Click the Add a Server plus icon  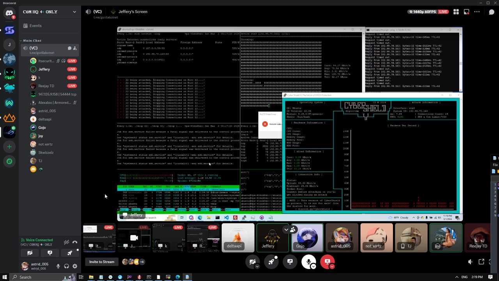point(9,147)
